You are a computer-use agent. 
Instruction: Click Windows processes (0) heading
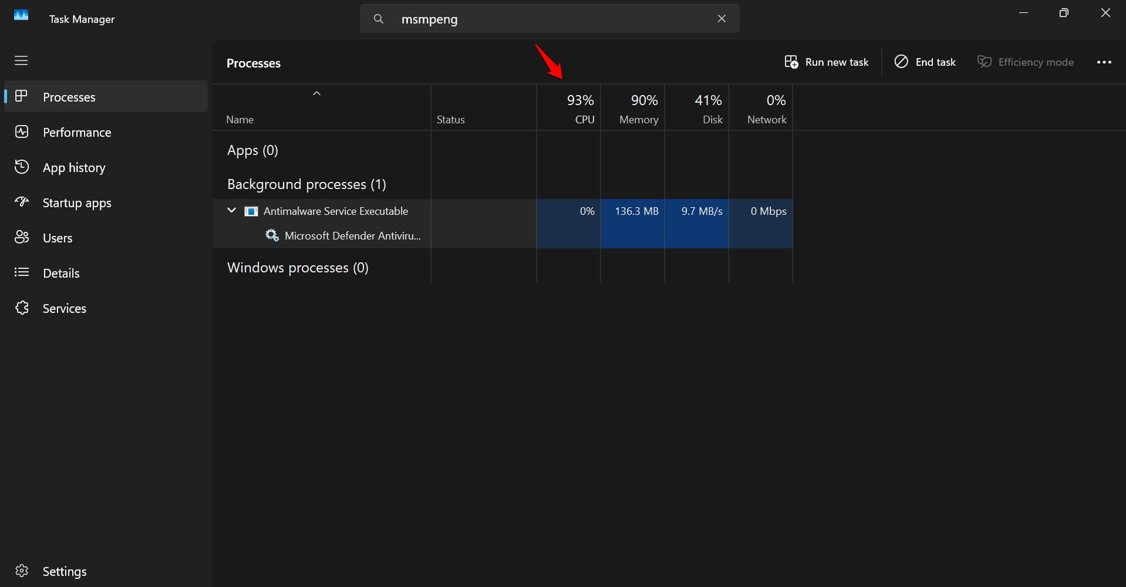[298, 268]
